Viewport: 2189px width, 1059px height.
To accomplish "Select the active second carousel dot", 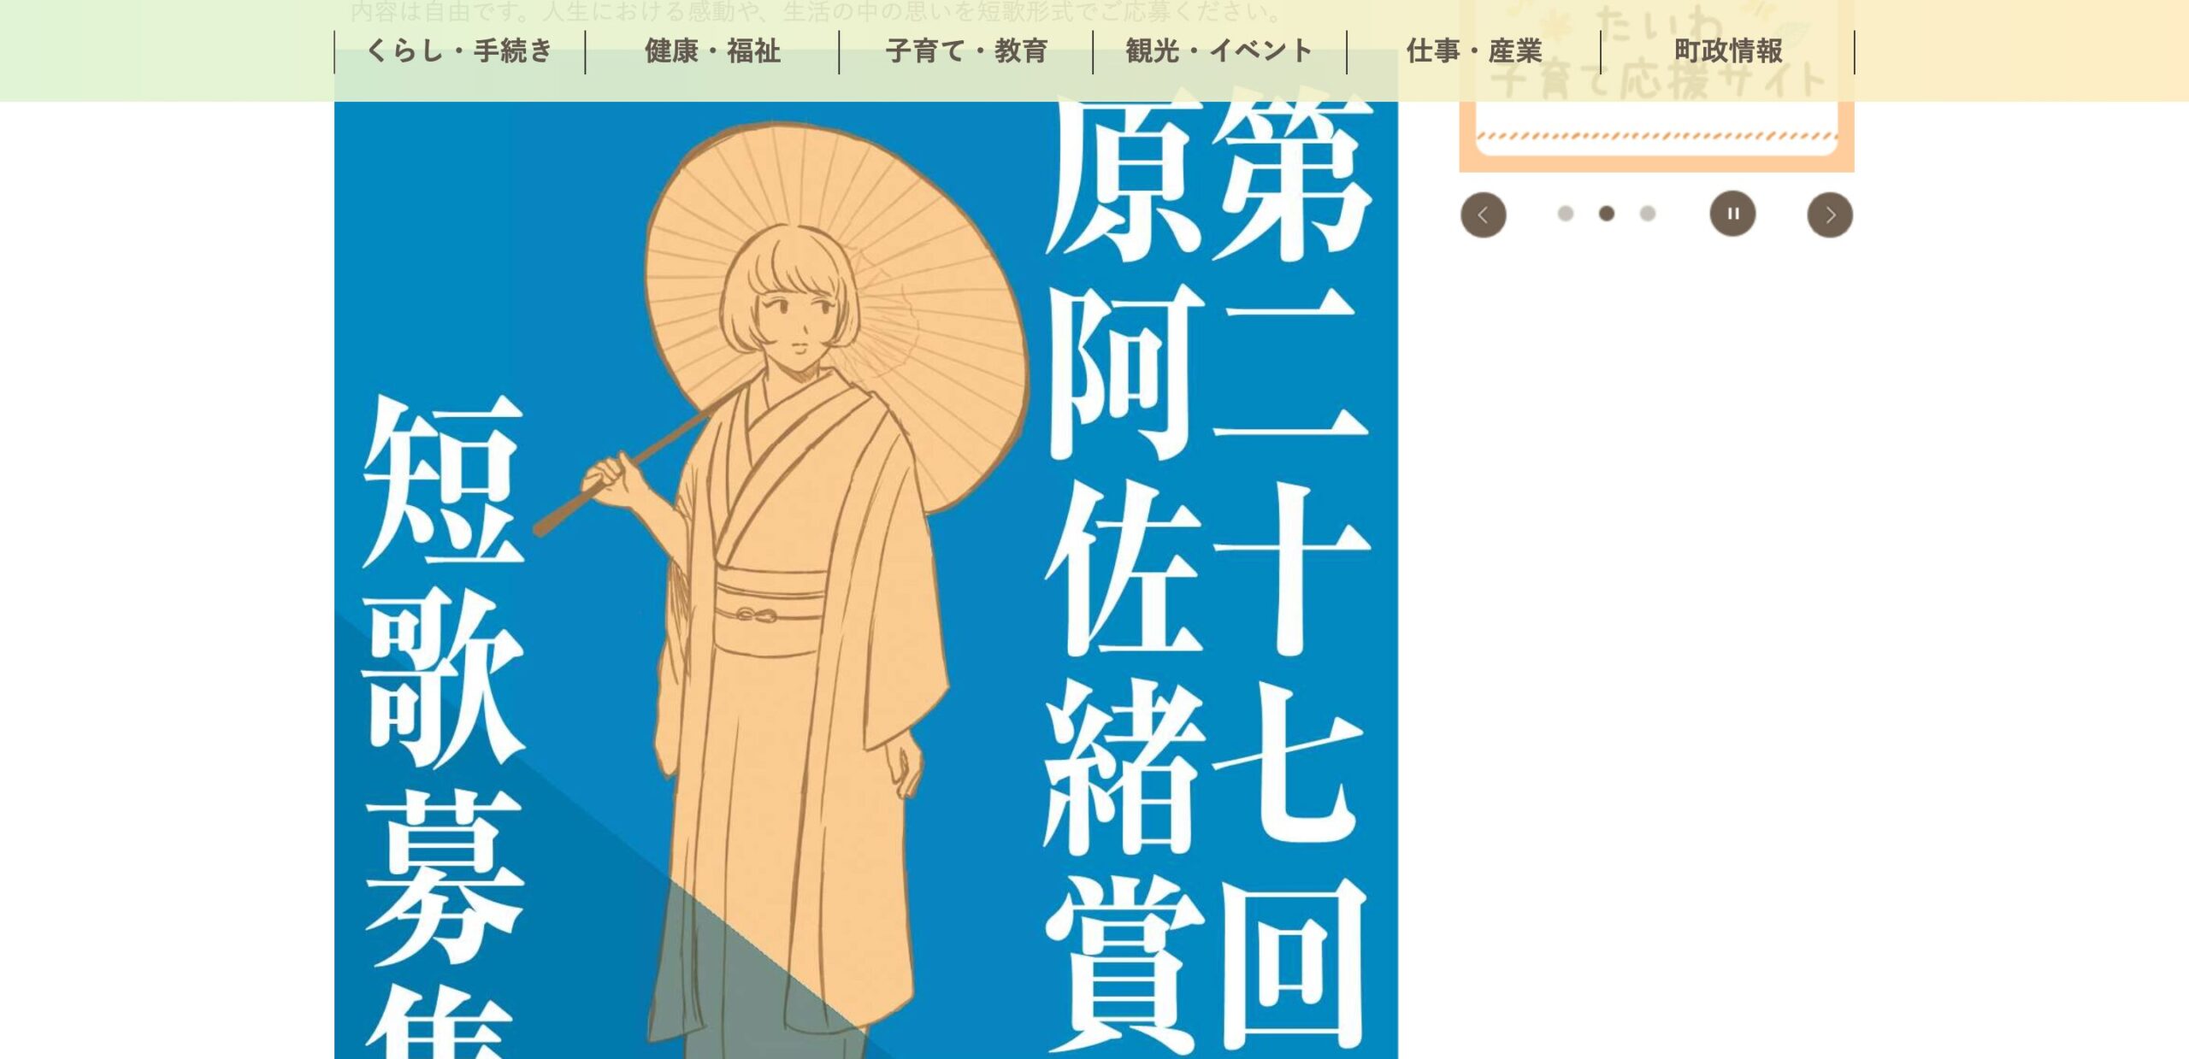I will pyautogui.click(x=1607, y=214).
